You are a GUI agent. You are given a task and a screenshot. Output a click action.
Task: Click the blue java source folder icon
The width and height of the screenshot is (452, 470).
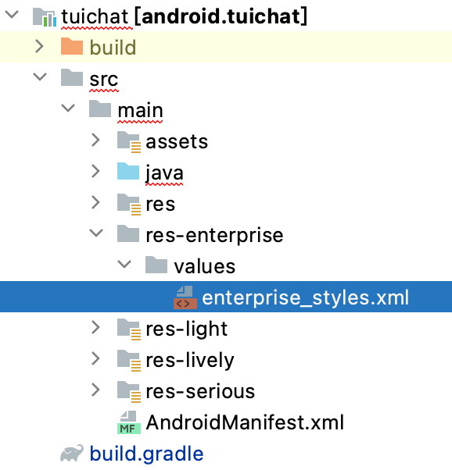(x=128, y=171)
